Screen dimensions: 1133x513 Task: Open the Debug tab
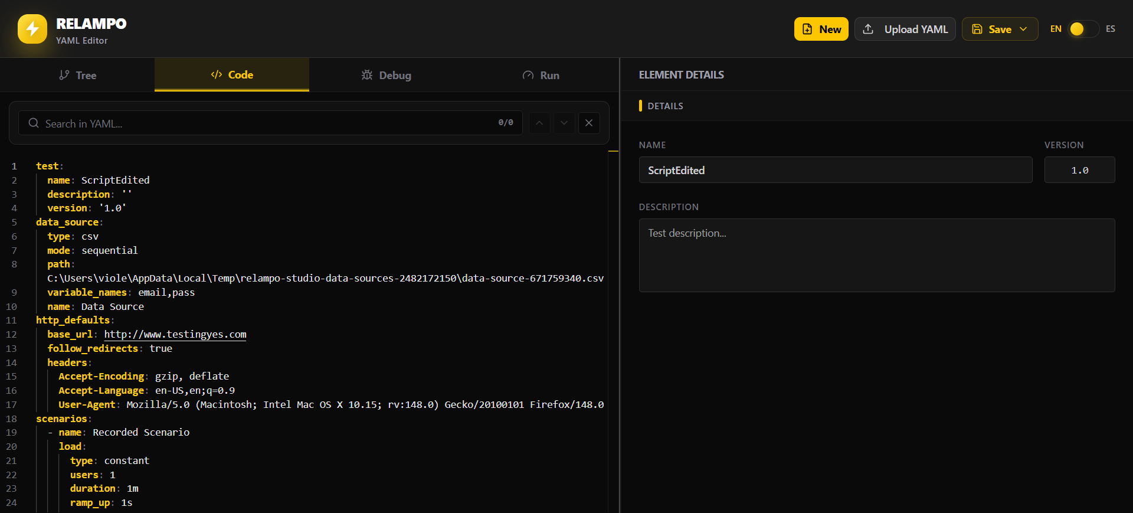click(387, 75)
